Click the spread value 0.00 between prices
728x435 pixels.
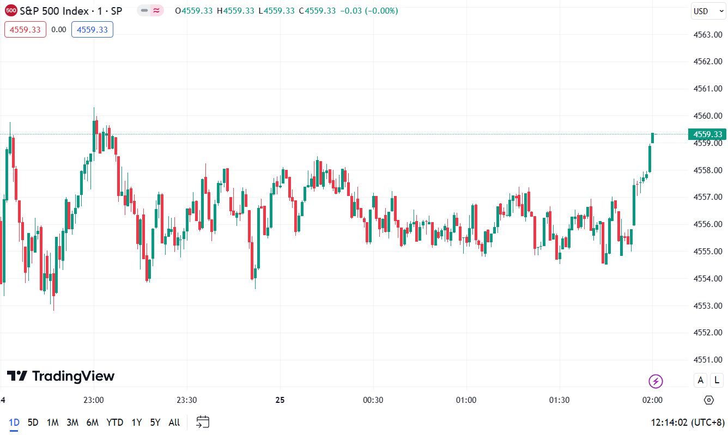59,29
